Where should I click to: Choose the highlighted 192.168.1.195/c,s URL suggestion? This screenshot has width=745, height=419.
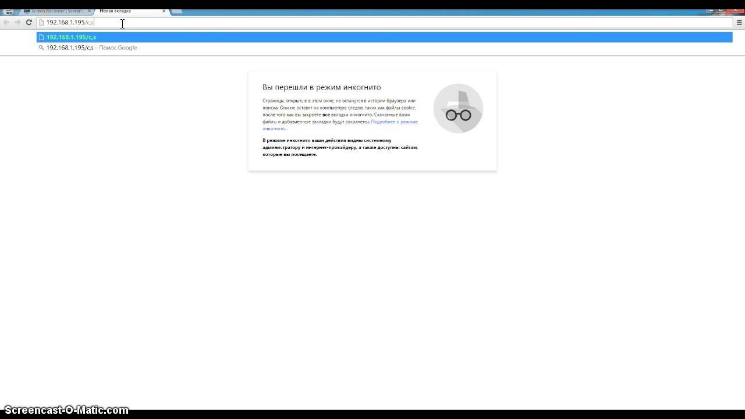[384, 37]
